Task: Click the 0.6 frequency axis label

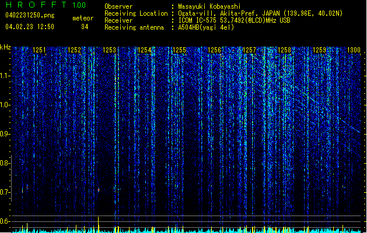Action: (x=5, y=221)
